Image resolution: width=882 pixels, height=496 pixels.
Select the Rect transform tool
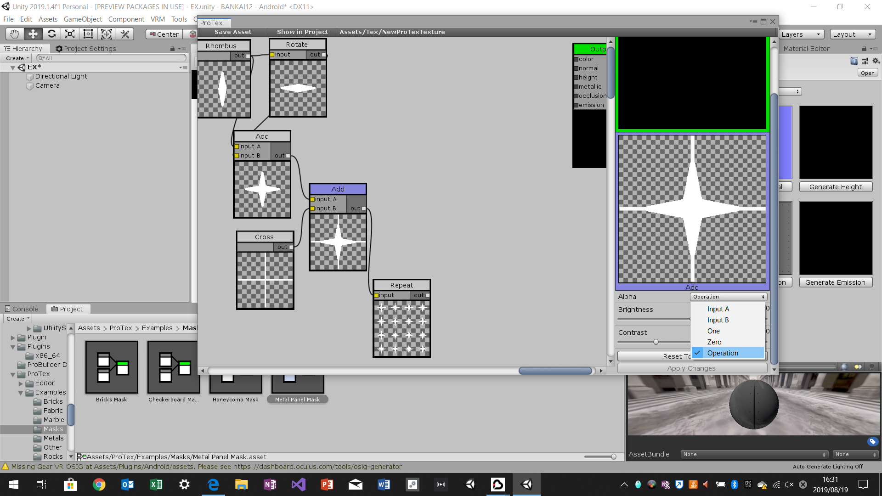pos(88,34)
